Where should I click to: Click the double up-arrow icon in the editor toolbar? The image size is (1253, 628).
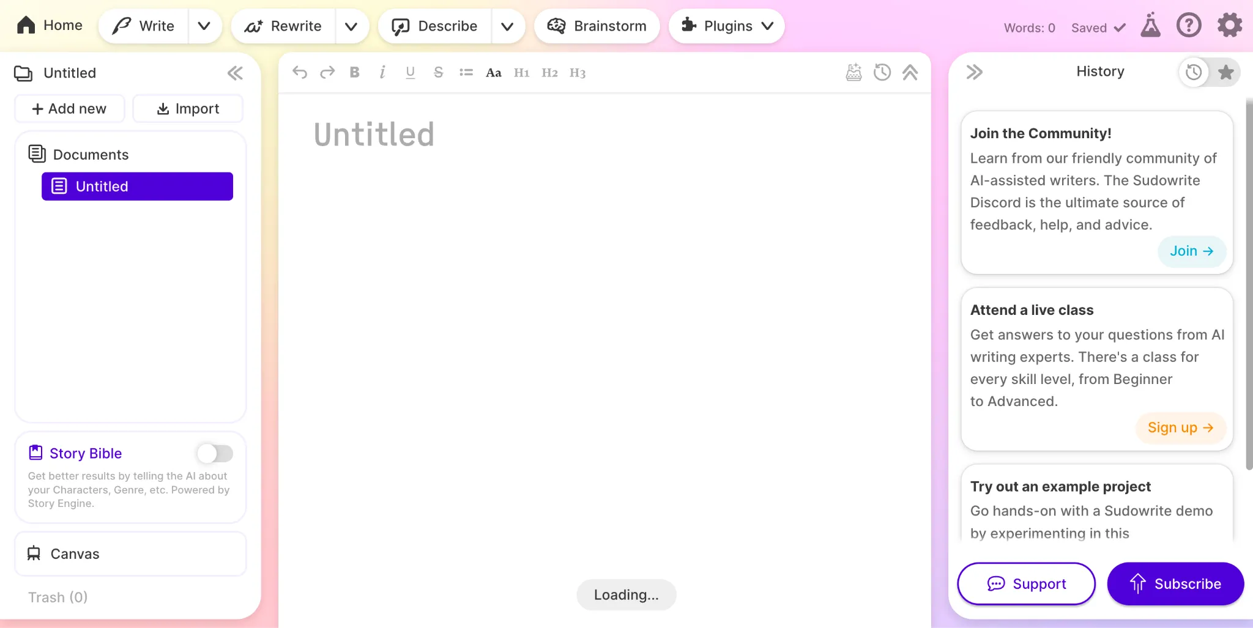click(910, 72)
